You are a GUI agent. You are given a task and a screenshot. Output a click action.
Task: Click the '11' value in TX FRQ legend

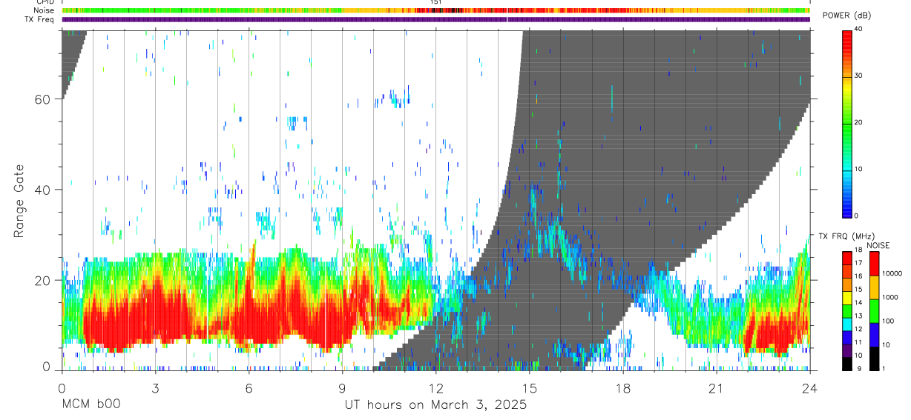coord(858,342)
